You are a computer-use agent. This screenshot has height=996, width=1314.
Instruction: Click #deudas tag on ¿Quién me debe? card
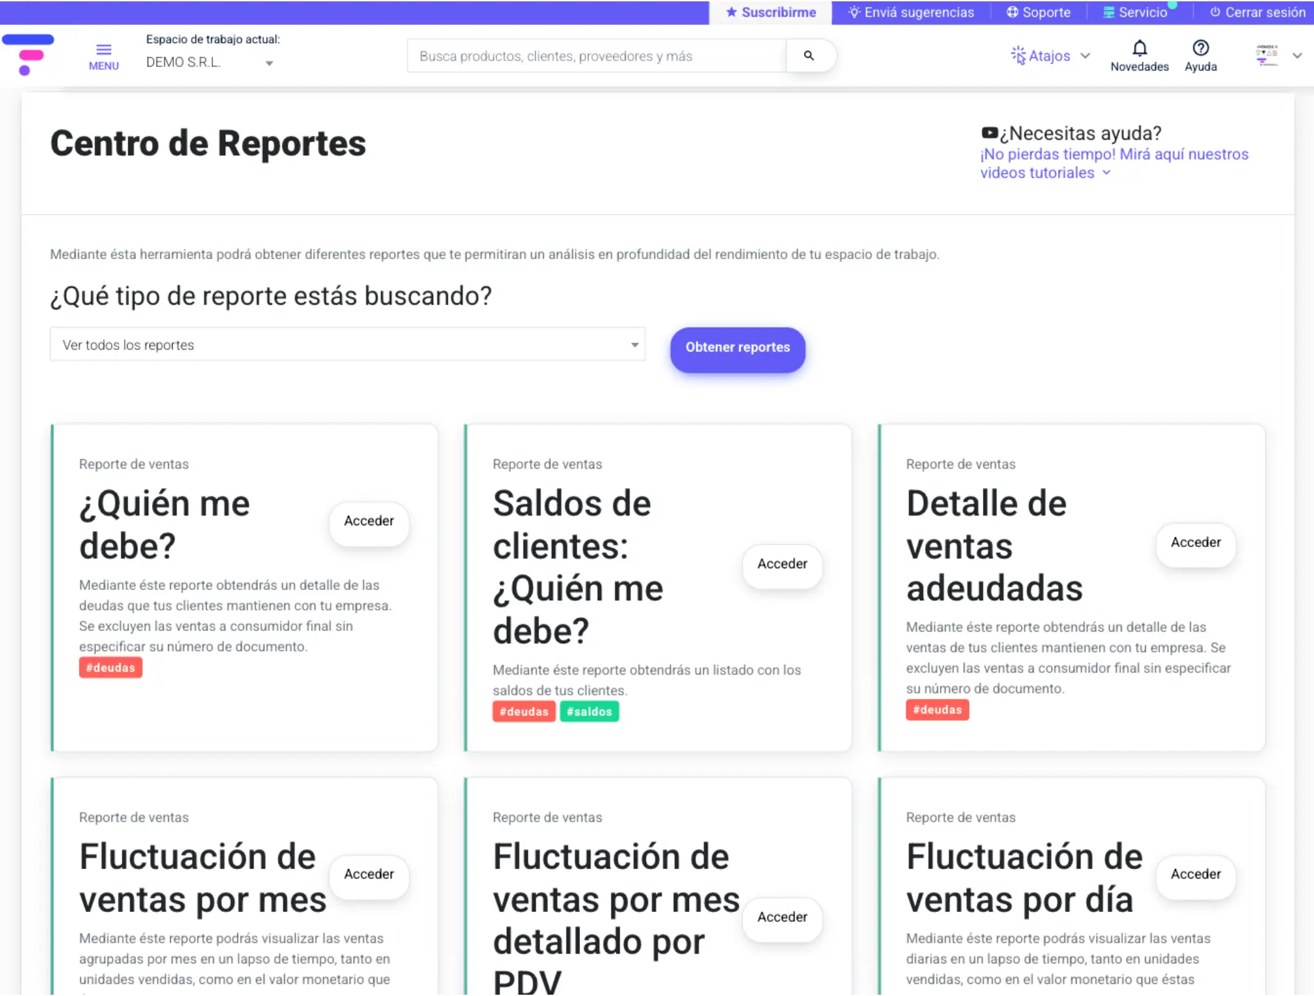click(x=111, y=668)
